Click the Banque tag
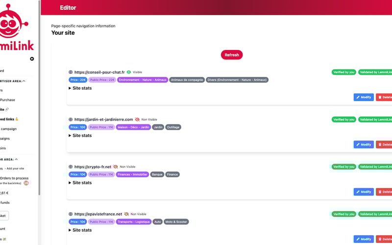The image size is (392, 245). (157, 174)
